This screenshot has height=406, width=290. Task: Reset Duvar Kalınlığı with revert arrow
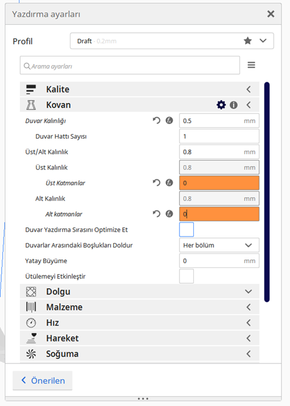point(156,120)
